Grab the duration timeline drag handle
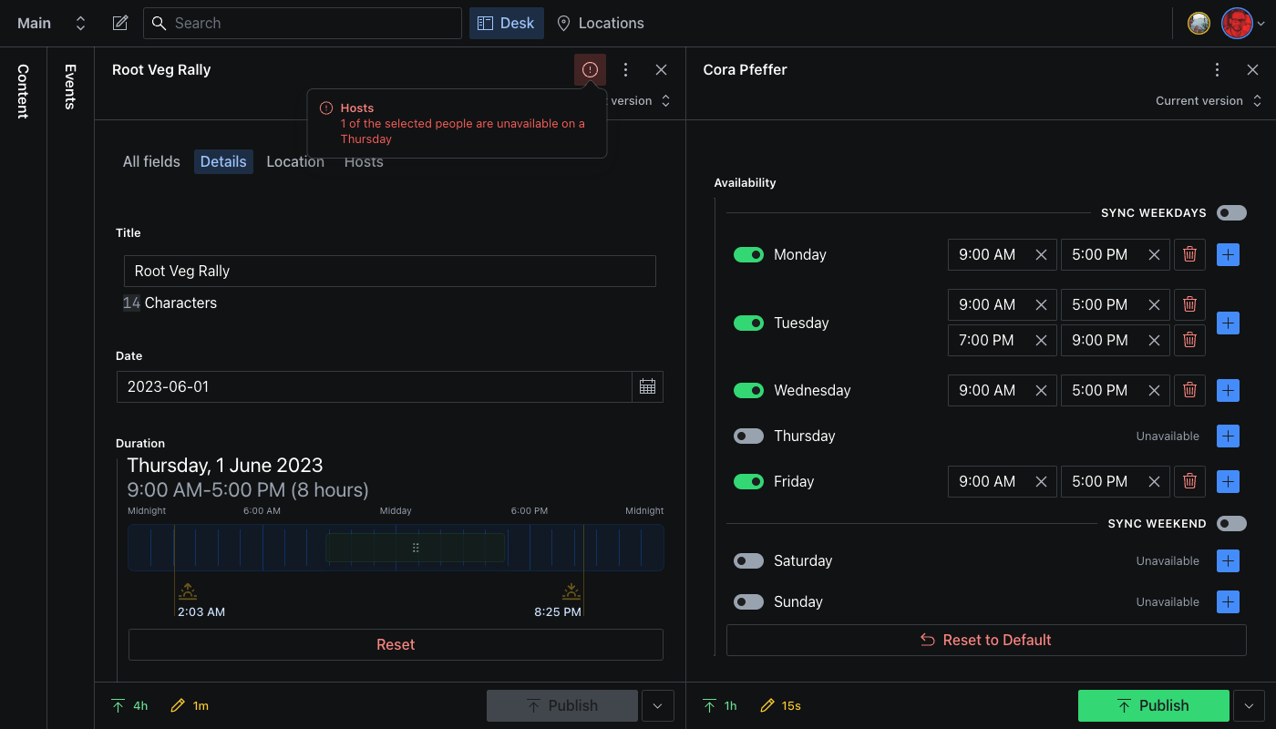1276x729 pixels. [x=415, y=547]
